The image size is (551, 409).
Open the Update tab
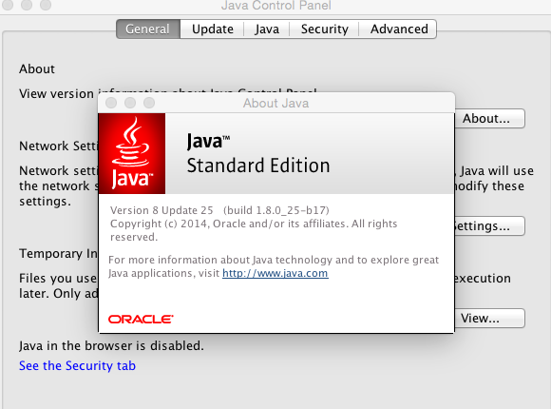[212, 29]
